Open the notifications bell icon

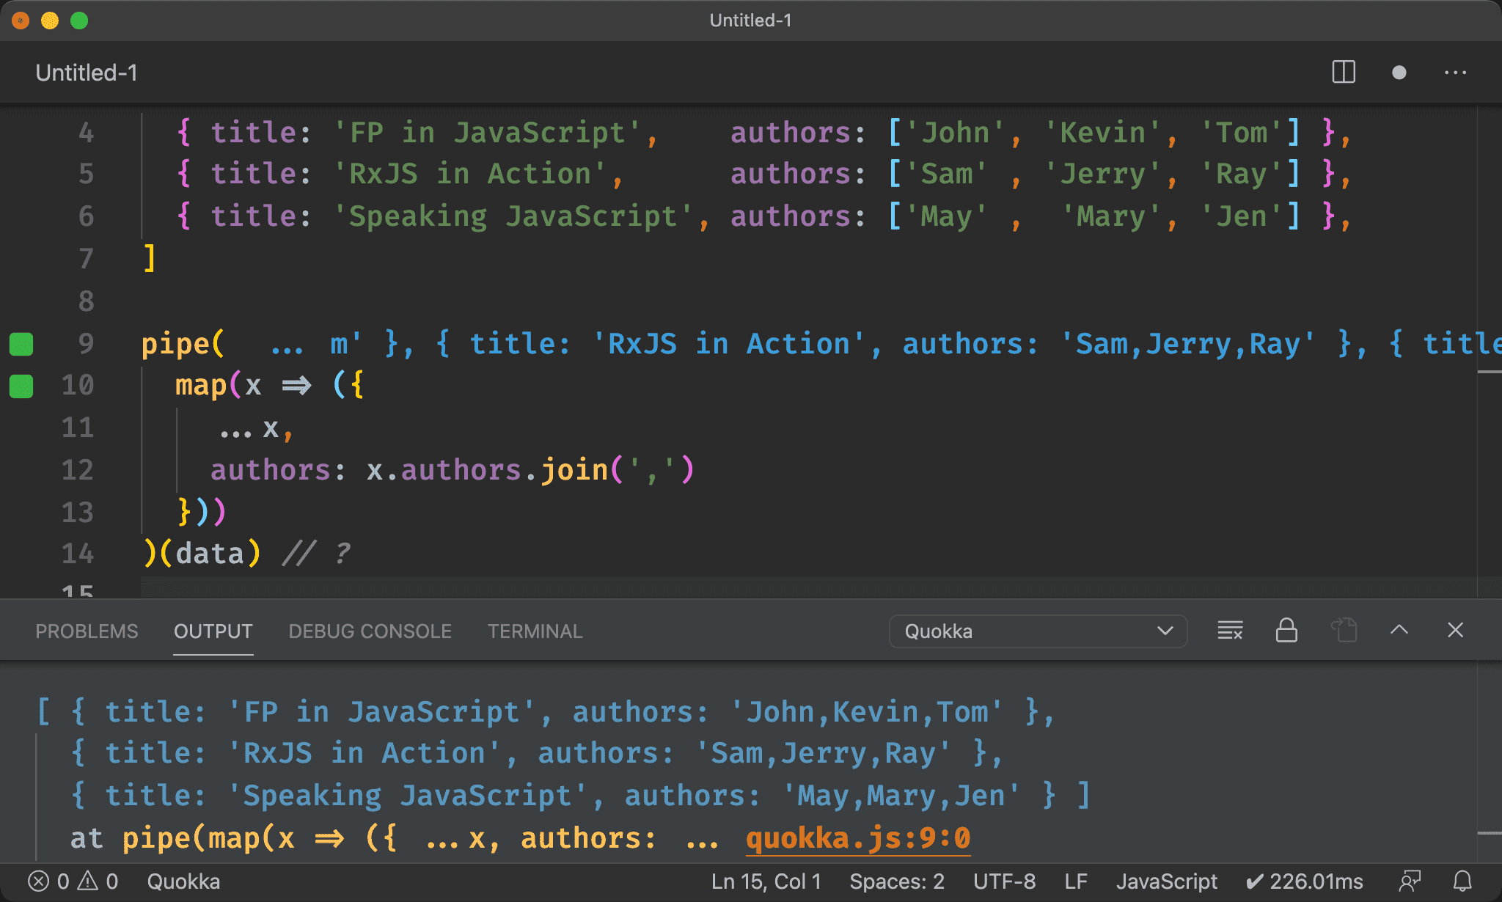point(1462,881)
